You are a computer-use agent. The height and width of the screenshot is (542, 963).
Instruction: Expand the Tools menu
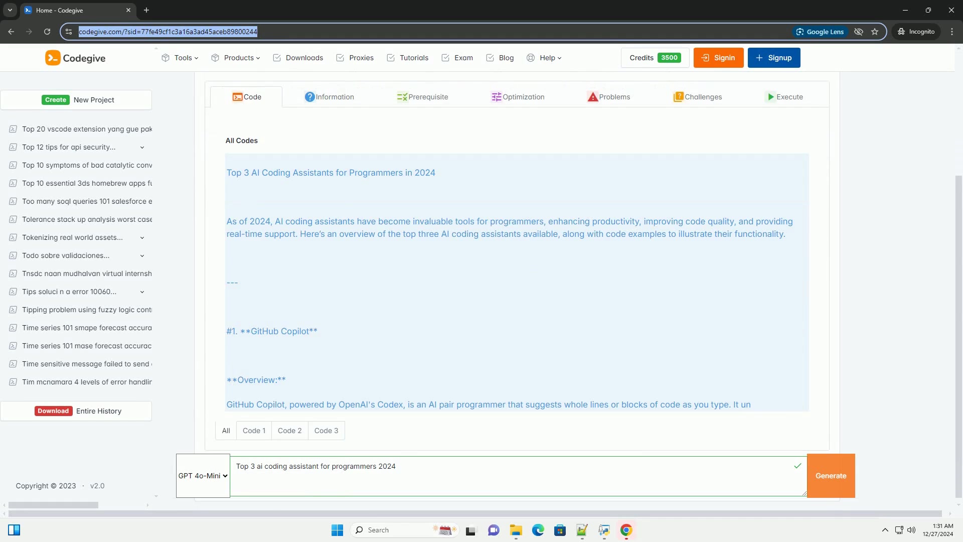pos(180,58)
